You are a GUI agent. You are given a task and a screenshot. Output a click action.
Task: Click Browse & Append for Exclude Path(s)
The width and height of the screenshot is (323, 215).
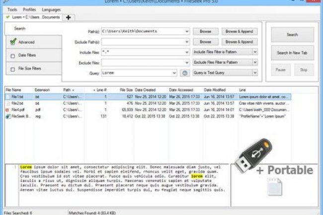[239, 42]
